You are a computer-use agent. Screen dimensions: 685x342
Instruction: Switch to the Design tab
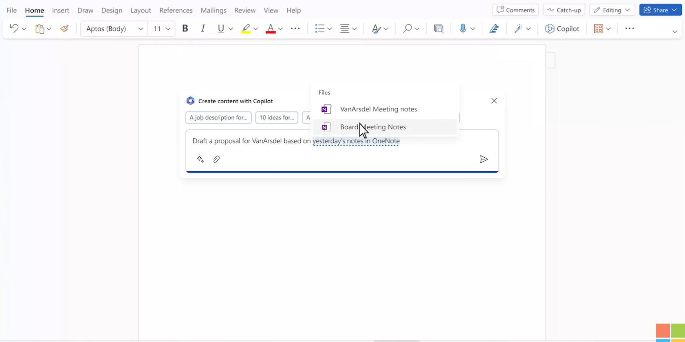(x=112, y=10)
